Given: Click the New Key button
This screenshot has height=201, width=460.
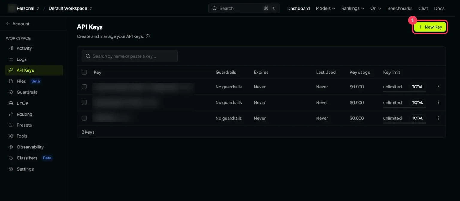Looking at the screenshot, I should (x=430, y=27).
